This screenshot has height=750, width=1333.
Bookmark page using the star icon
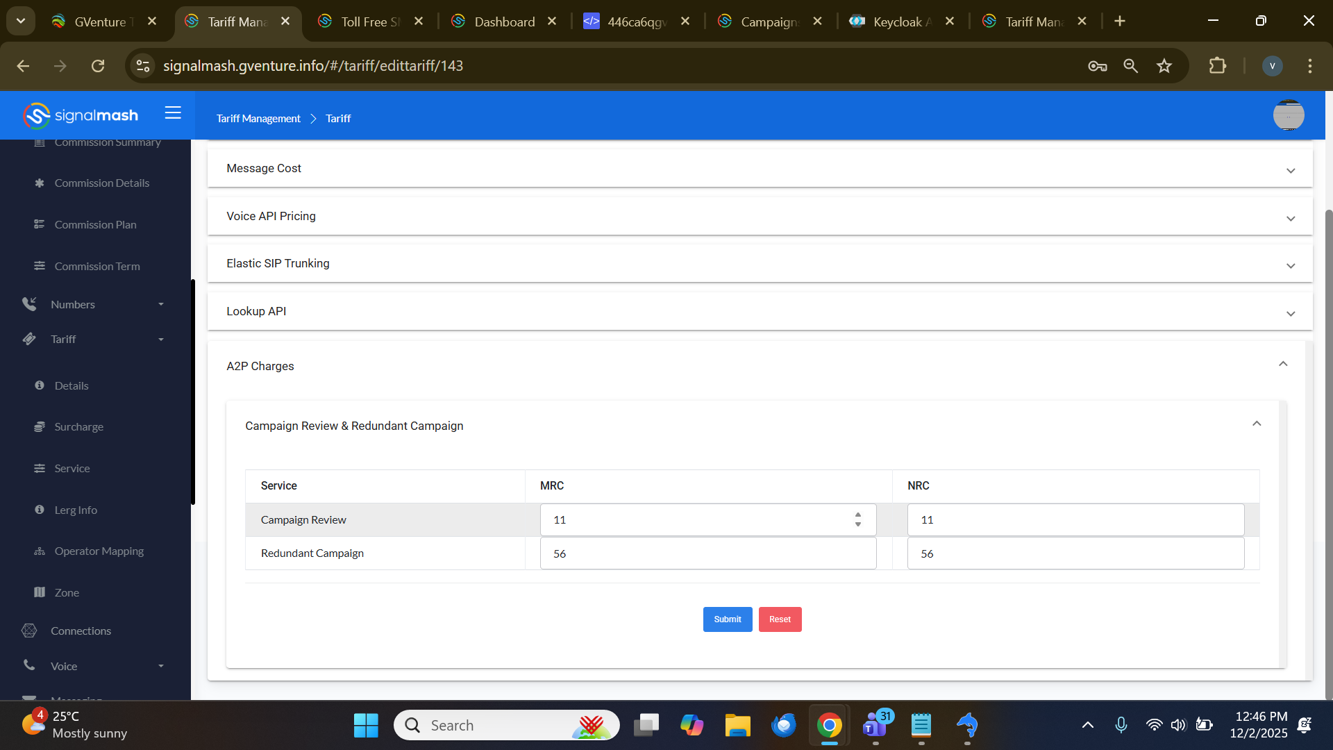pyautogui.click(x=1164, y=66)
